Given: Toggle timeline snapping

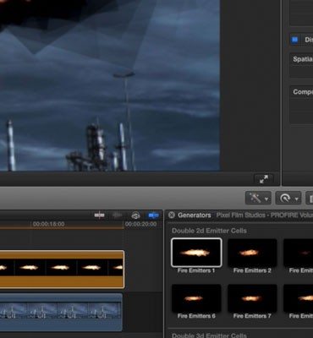Looking at the screenshot, I should (x=153, y=215).
